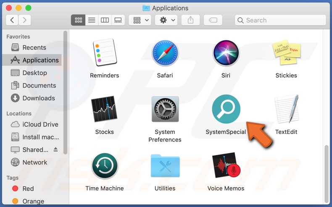Switch to column view
Viewport: 332px width, 207px height.
click(105, 20)
